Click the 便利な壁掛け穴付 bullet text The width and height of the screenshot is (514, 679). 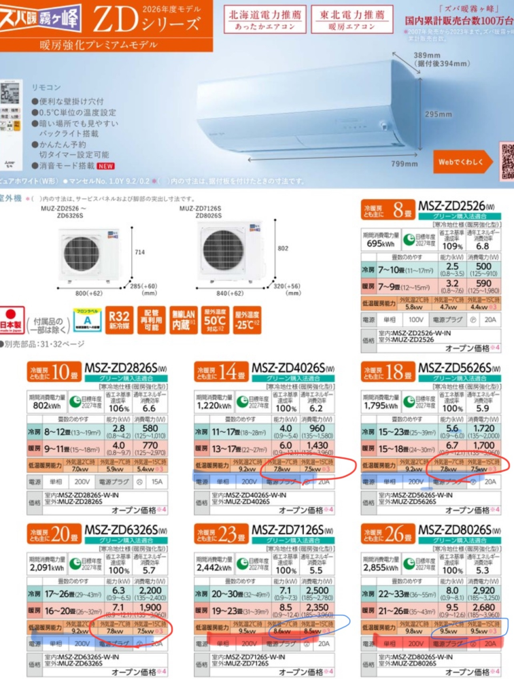click(67, 101)
